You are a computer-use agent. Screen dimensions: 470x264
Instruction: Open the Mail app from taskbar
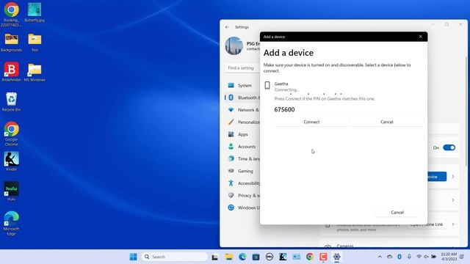(296, 257)
